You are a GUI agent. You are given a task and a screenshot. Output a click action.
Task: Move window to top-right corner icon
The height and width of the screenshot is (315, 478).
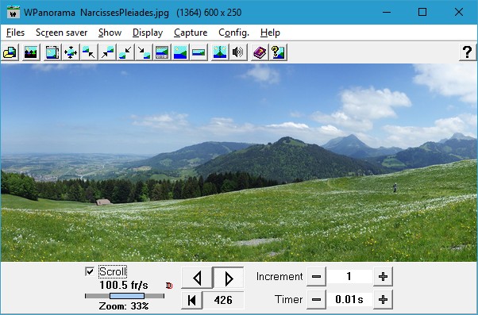(x=107, y=52)
